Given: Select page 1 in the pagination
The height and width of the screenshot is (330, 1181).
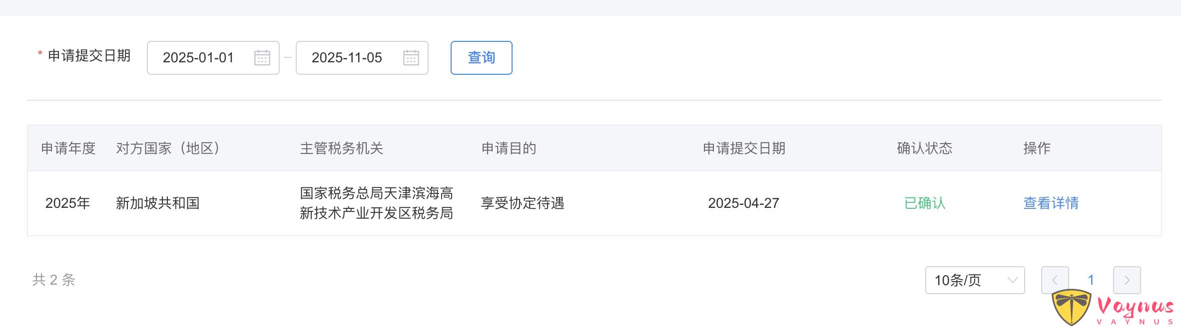Looking at the screenshot, I should (x=1091, y=280).
